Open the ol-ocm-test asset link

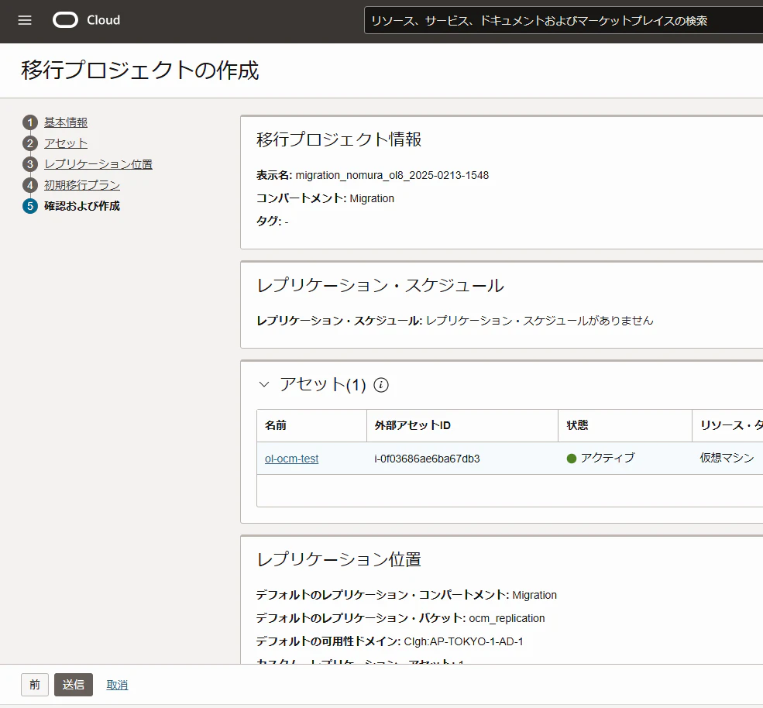pyautogui.click(x=291, y=459)
